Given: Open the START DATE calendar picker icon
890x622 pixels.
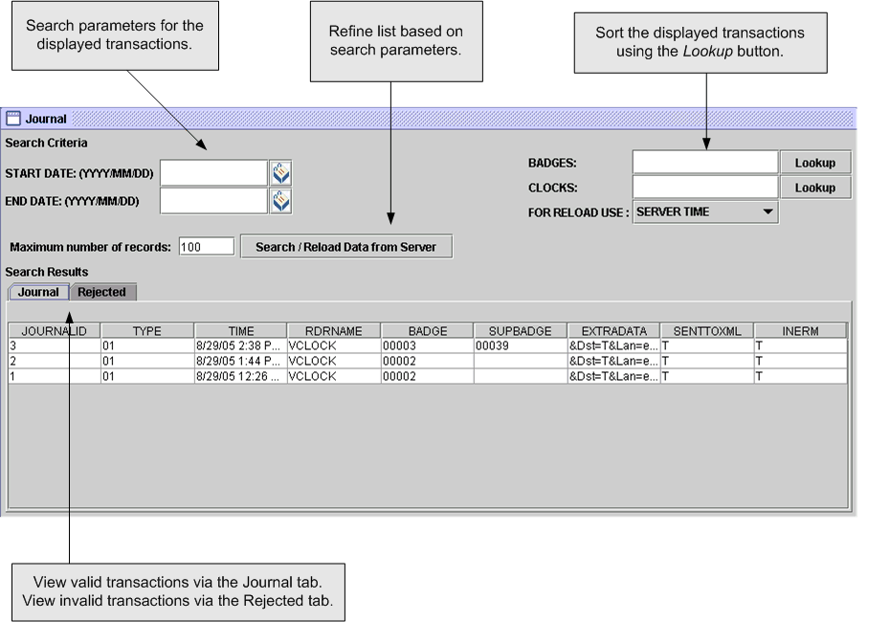Looking at the screenshot, I should (x=280, y=173).
